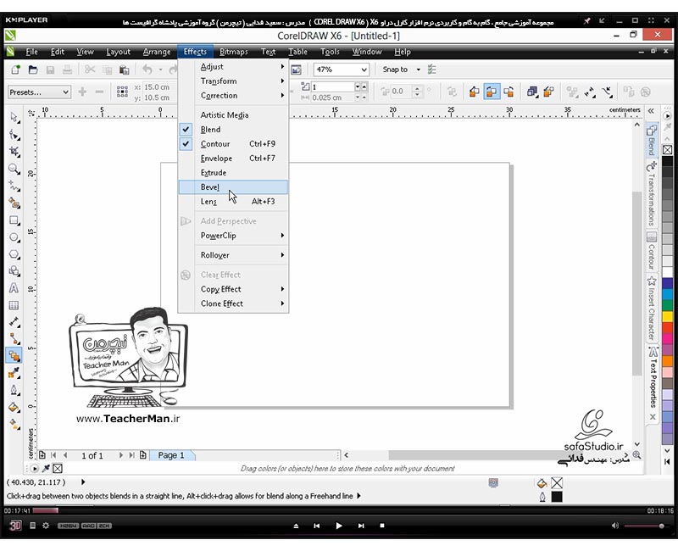Viewport: 678px width, 551px height.
Task: Select the Blend interactive tool
Action: click(14, 356)
